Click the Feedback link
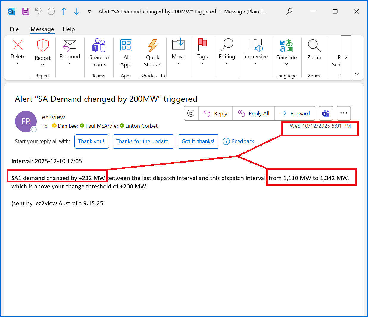Screen dimensions: 368x317 coord(239,141)
